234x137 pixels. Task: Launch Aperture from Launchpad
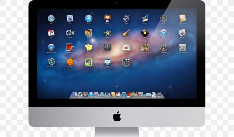[164, 19]
